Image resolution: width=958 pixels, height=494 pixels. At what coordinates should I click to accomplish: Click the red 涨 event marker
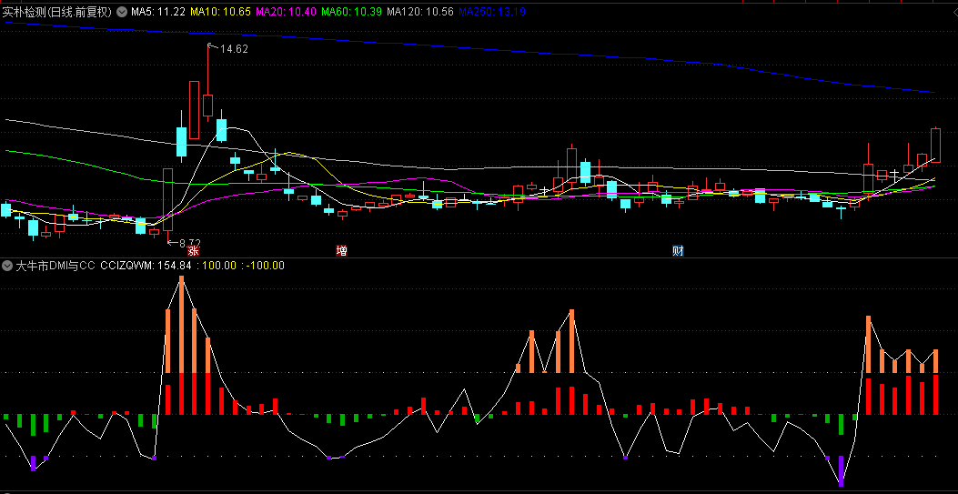(193, 251)
